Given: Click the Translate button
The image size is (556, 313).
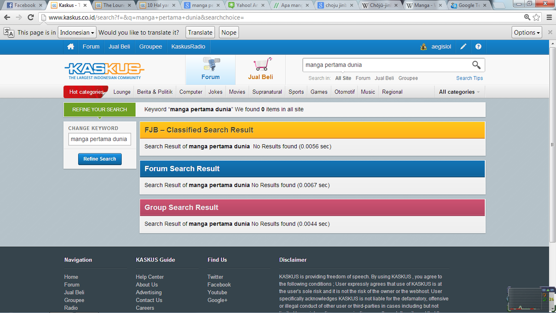Looking at the screenshot, I should [x=200, y=33].
